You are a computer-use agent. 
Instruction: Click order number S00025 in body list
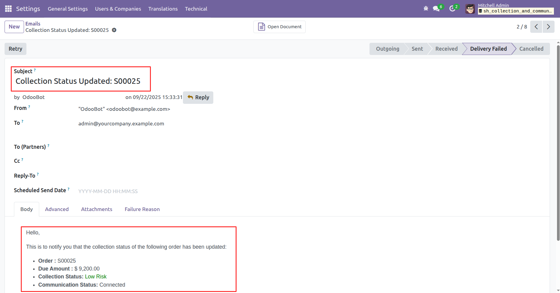[67, 261]
